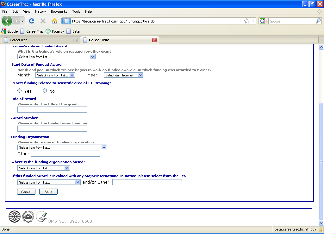The image size is (324, 234).
Task: Click the padlock security icon in status bar
Action: [x=321, y=229]
